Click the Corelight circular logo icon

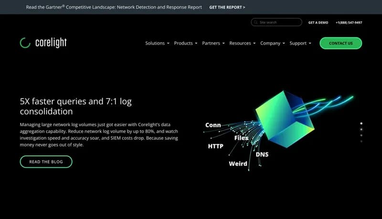pyautogui.click(x=25, y=43)
